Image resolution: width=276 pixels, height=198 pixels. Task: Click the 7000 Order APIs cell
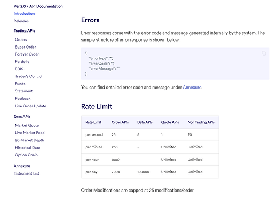(x=116, y=172)
